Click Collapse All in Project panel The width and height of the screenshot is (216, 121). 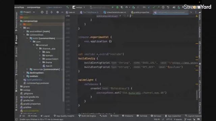(52, 12)
